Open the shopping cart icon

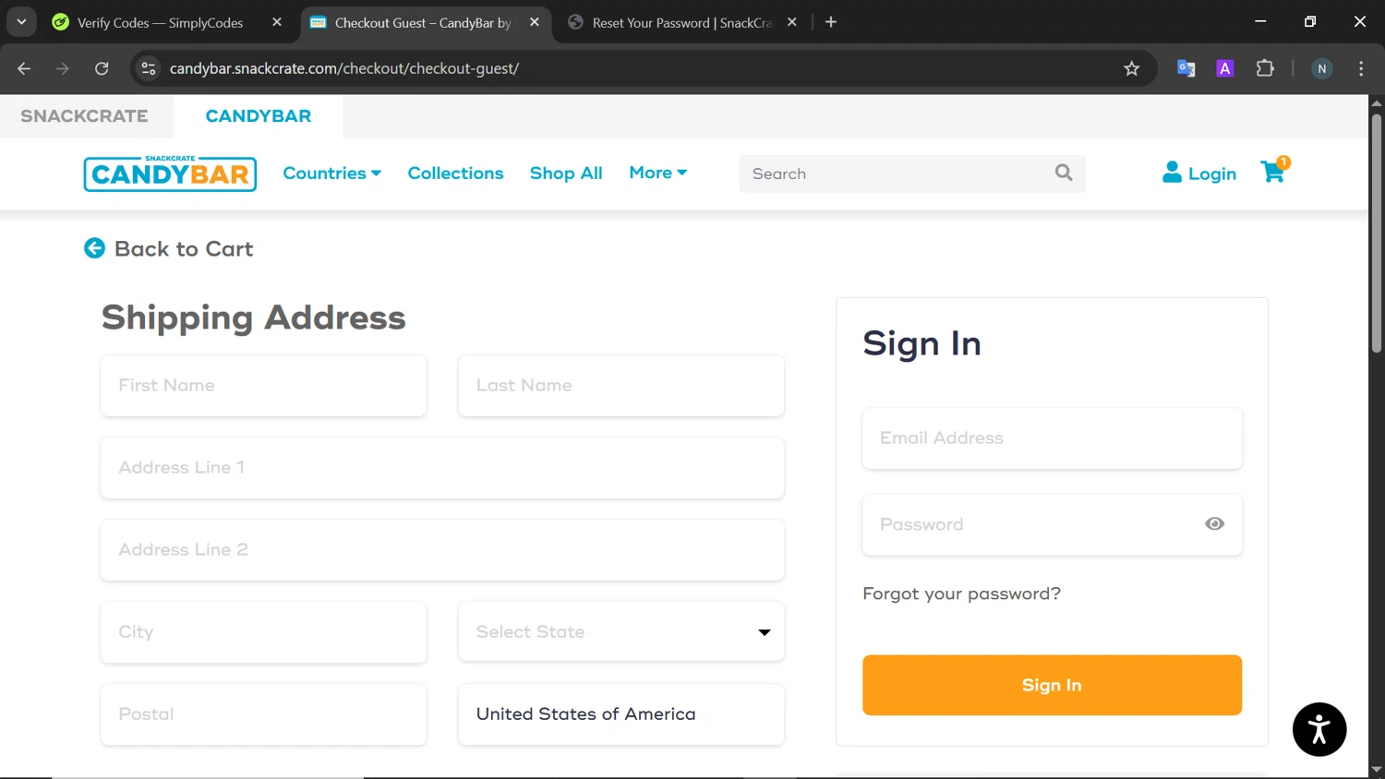[1274, 171]
